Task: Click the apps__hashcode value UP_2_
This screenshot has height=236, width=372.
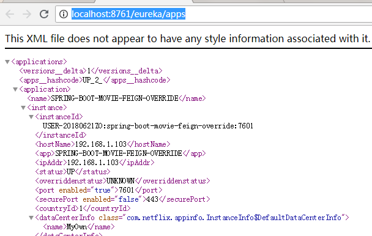Action: (92, 80)
